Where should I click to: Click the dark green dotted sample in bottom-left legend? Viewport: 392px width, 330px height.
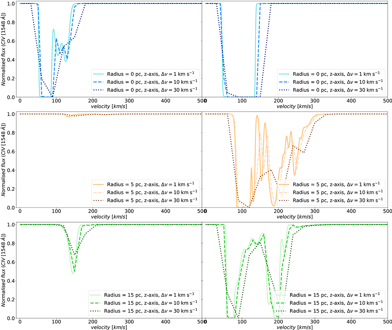(x=95, y=311)
